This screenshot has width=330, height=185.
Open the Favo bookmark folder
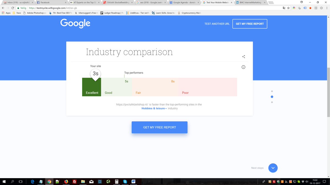click(x=16, y=13)
